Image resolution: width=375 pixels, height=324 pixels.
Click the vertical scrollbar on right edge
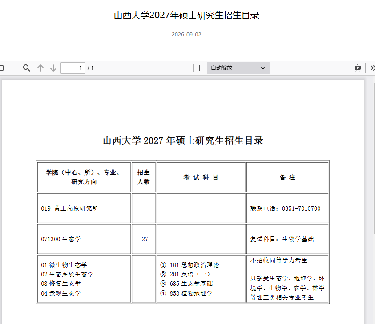[x=374, y=158]
